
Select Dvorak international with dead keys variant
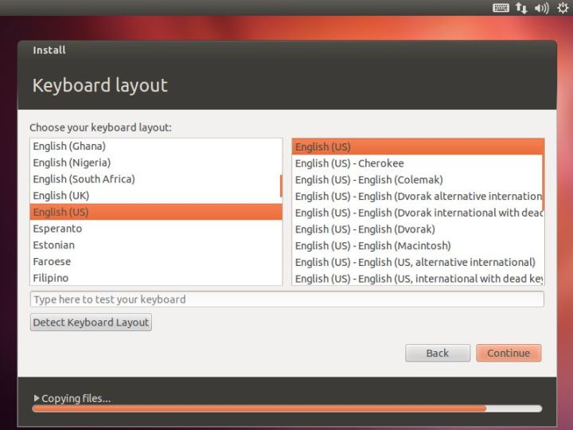click(x=418, y=213)
